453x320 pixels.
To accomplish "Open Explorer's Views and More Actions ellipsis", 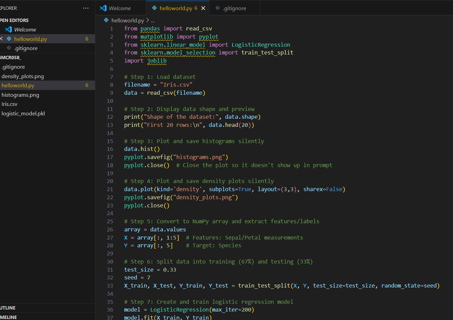I will click(86, 8).
